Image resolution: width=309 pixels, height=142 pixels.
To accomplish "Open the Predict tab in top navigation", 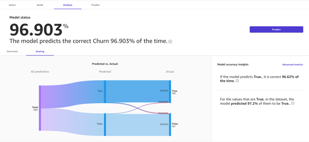I will point(95,5).
